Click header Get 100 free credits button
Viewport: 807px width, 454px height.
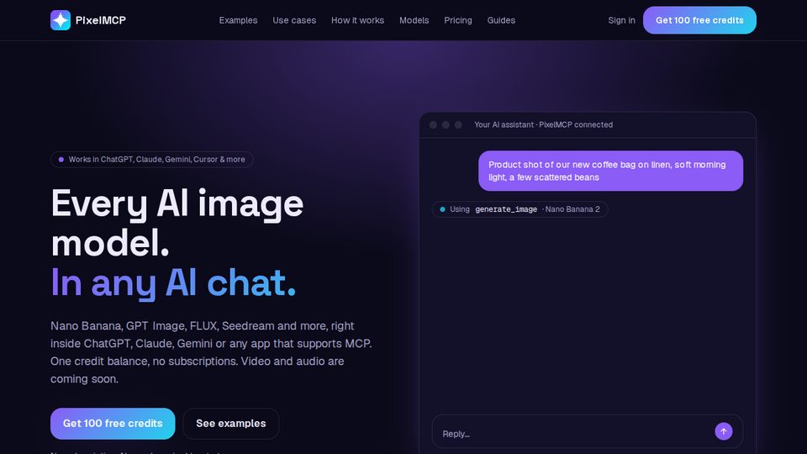(699, 20)
